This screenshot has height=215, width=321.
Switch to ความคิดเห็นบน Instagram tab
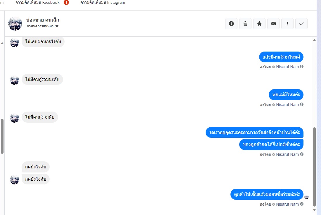103,2
